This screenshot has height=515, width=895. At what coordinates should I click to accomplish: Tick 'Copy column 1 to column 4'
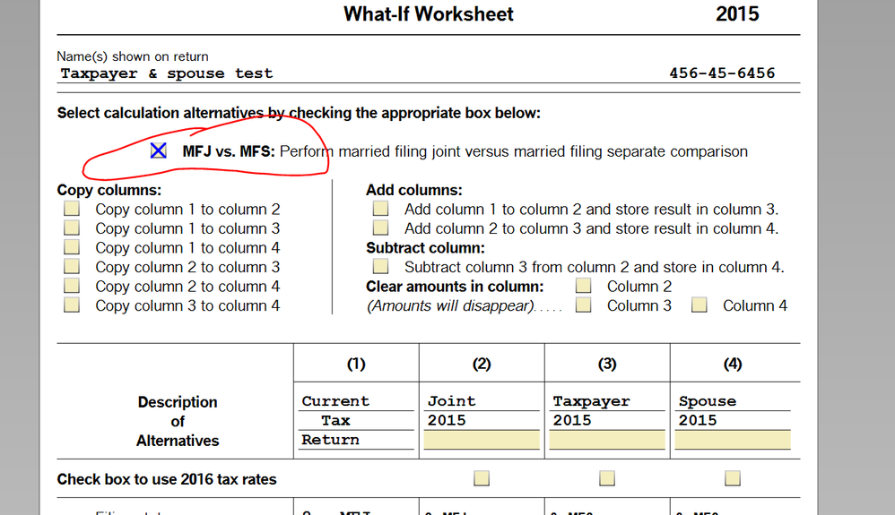pyautogui.click(x=72, y=247)
